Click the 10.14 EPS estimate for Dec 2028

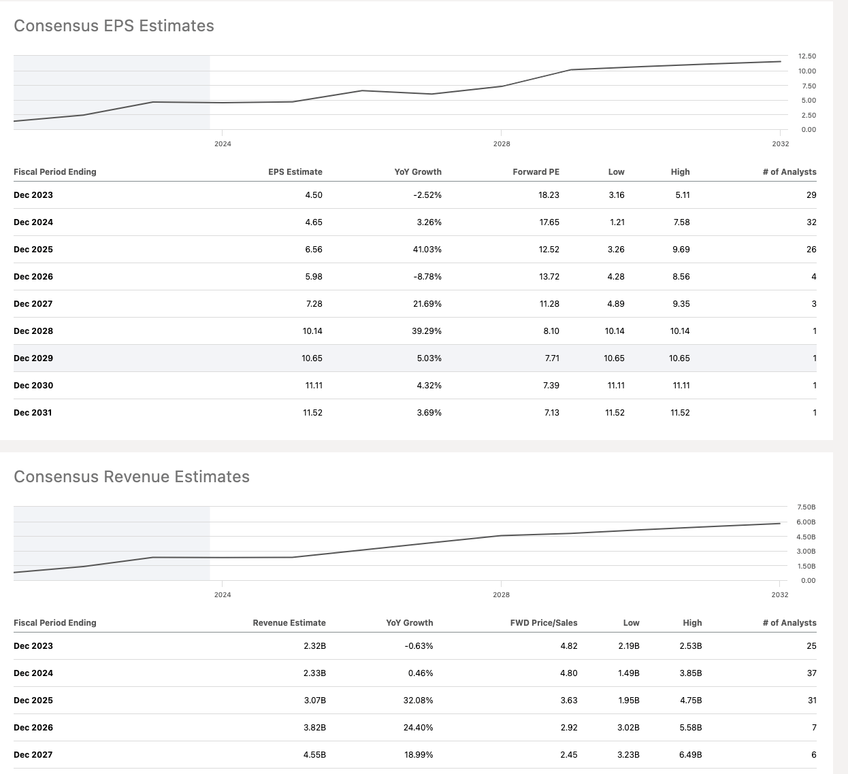pyautogui.click(x=312, y=331)
